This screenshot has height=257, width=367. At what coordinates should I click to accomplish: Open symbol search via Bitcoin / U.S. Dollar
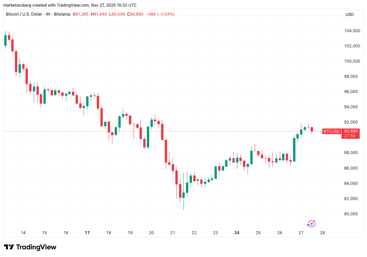click(25, 14)
